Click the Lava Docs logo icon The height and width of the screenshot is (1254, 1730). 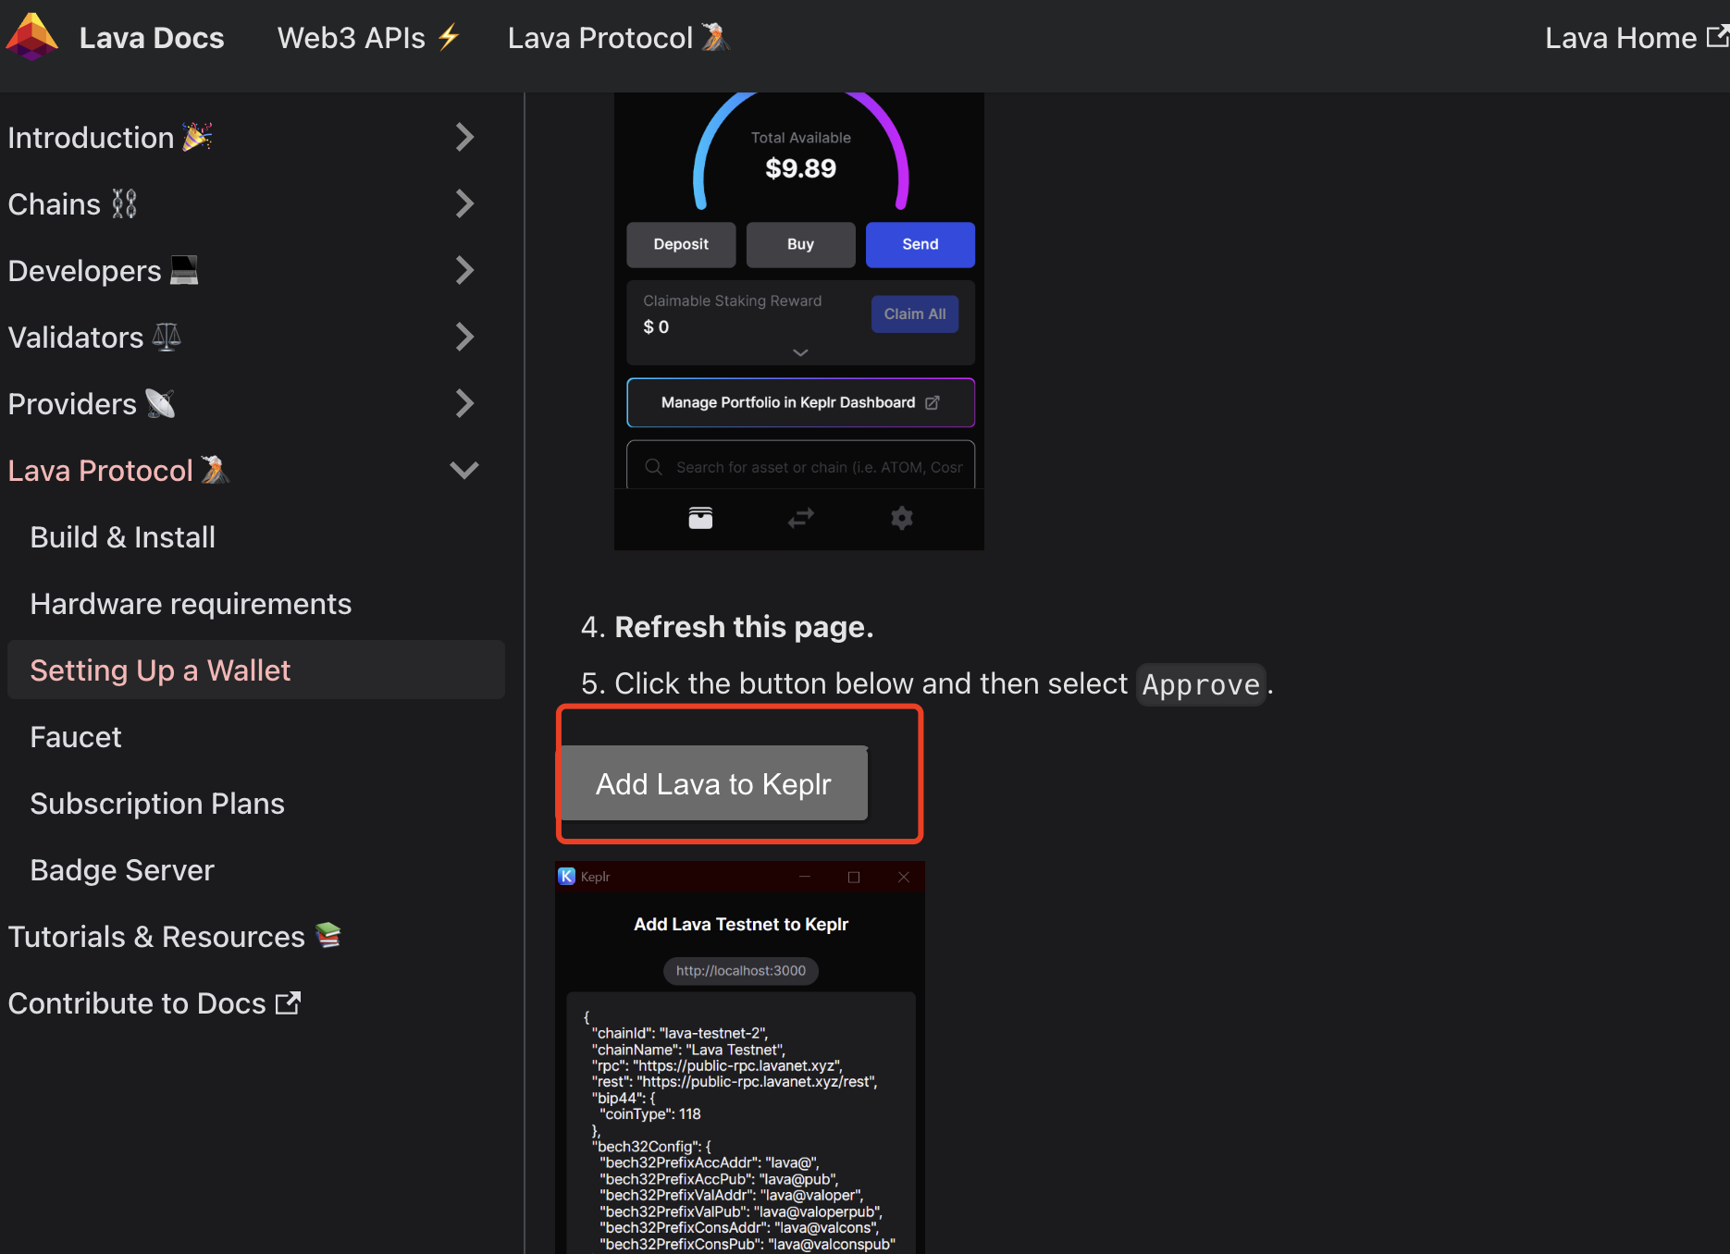tap(32, 37)
